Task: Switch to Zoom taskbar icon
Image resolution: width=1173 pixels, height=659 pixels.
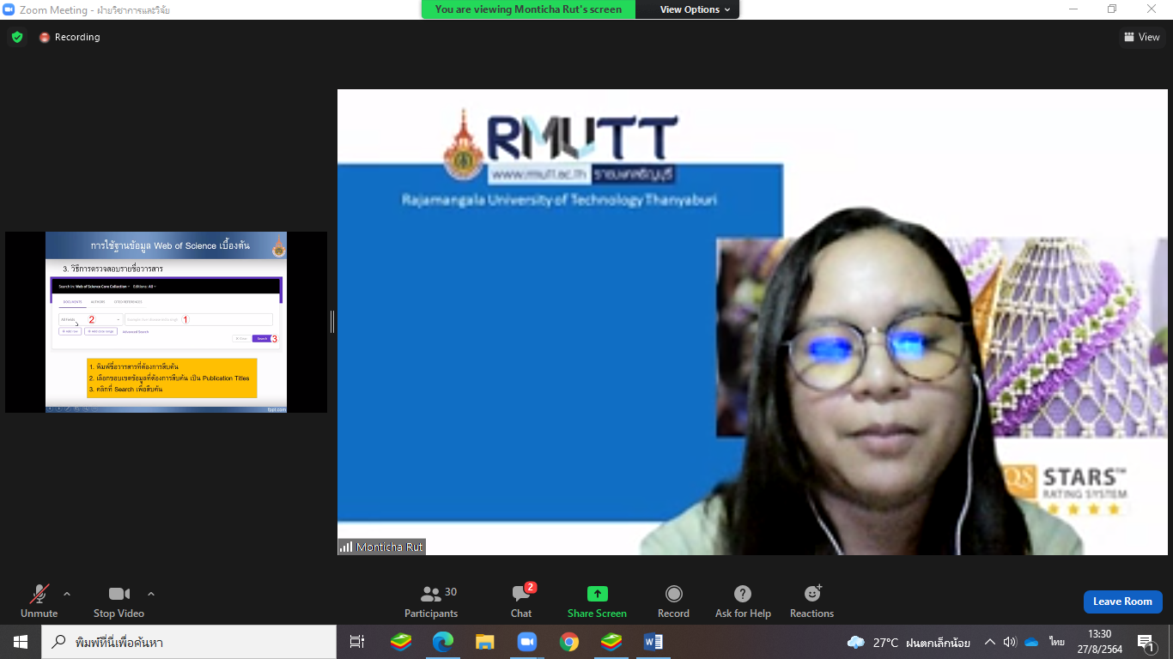Action: (526, 642)
